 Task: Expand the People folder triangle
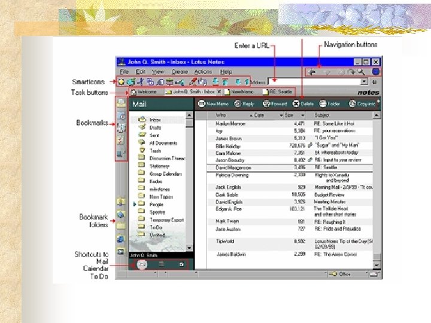pyautogui.click(x=135, y=205)
